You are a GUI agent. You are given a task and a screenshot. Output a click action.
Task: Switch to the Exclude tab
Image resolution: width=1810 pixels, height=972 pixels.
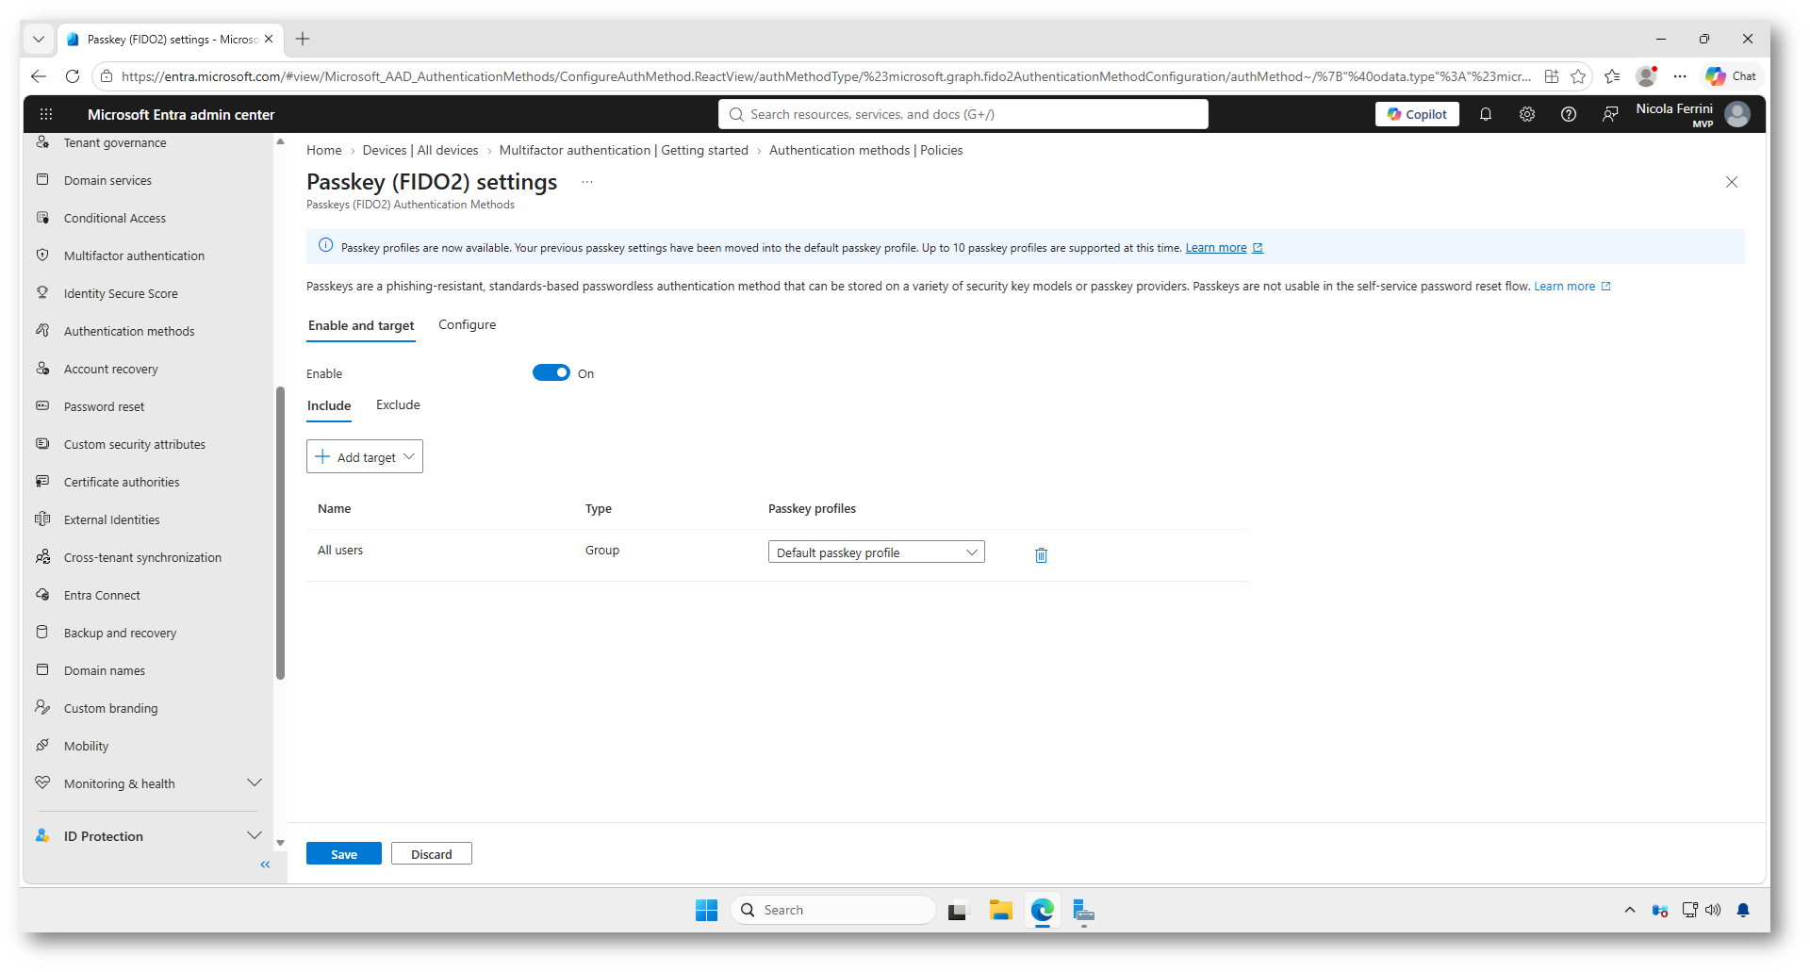tap(398, 405)
